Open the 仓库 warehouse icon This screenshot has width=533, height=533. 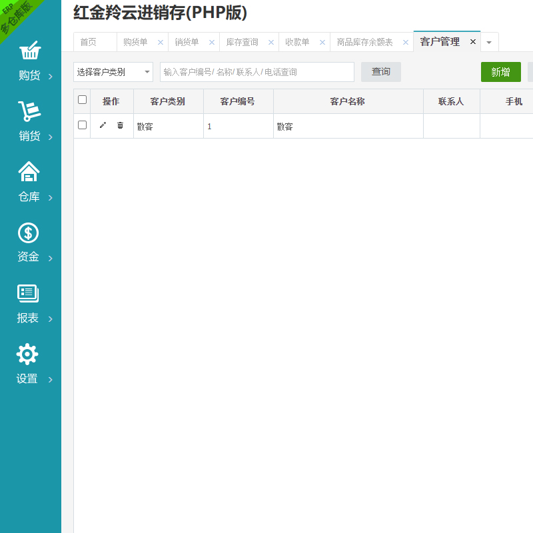pyautogui.click(x=29, y=172)
